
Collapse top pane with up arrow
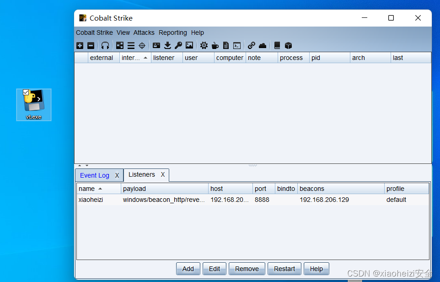pyautogui.click(x=80, y=165)
